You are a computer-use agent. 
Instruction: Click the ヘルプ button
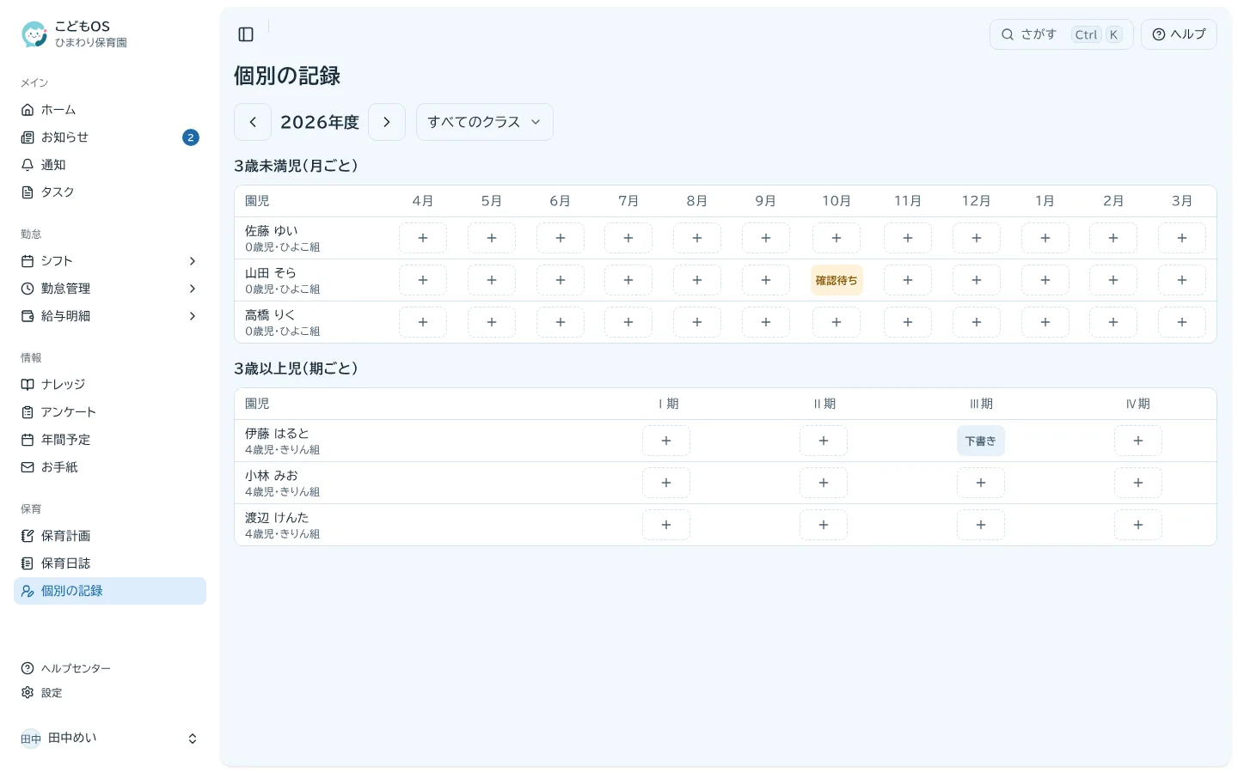1179,34
